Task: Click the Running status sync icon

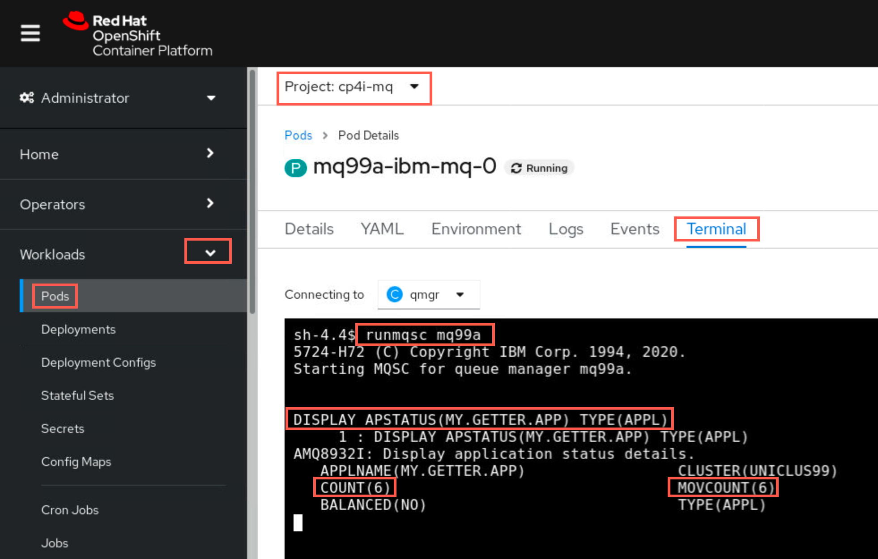Action: tap(516, 168)
